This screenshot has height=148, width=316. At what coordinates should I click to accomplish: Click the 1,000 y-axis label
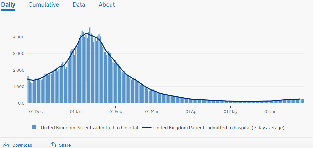pyautogui.click(x=19, y=87)
